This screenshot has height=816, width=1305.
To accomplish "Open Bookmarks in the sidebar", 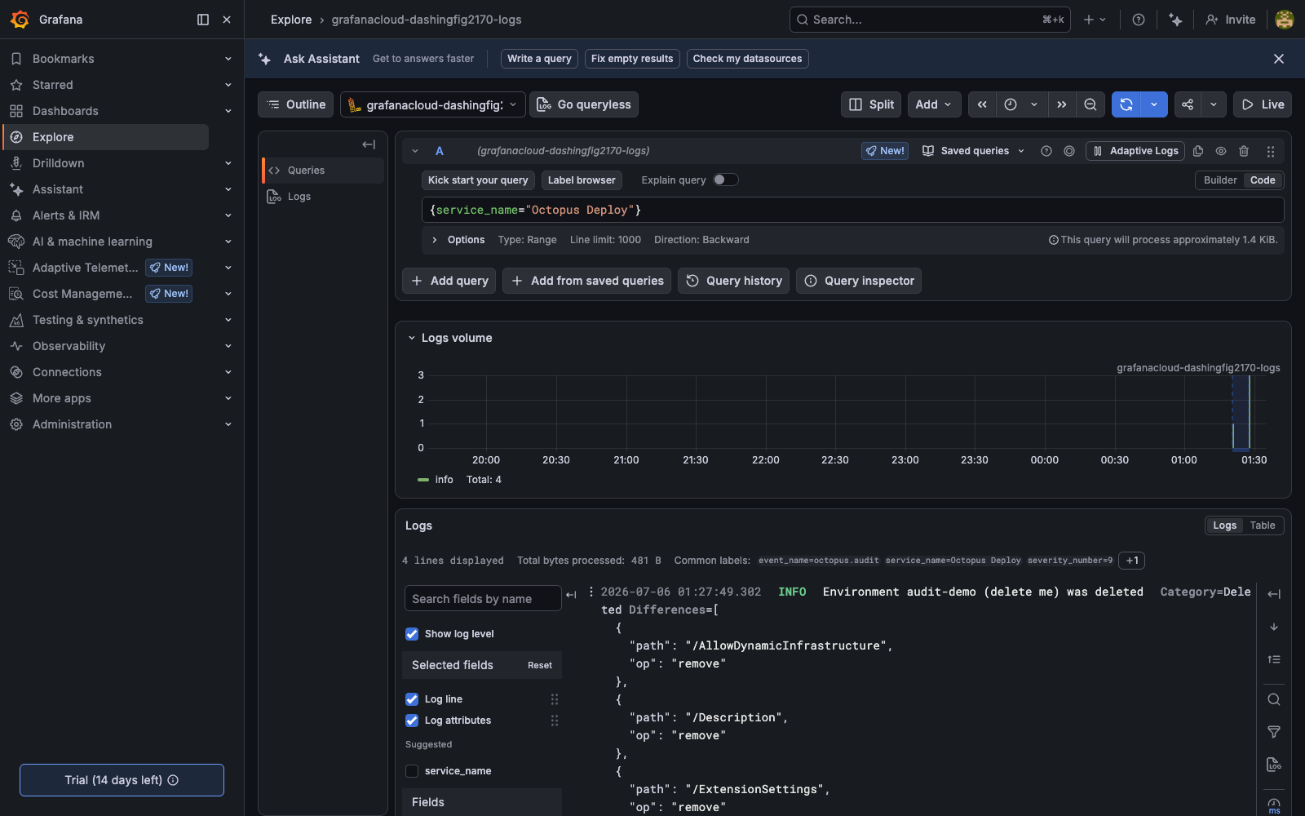I will pos(63,59).
